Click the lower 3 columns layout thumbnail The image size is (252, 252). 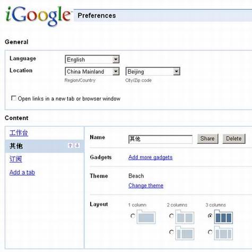tap(223, 233)
